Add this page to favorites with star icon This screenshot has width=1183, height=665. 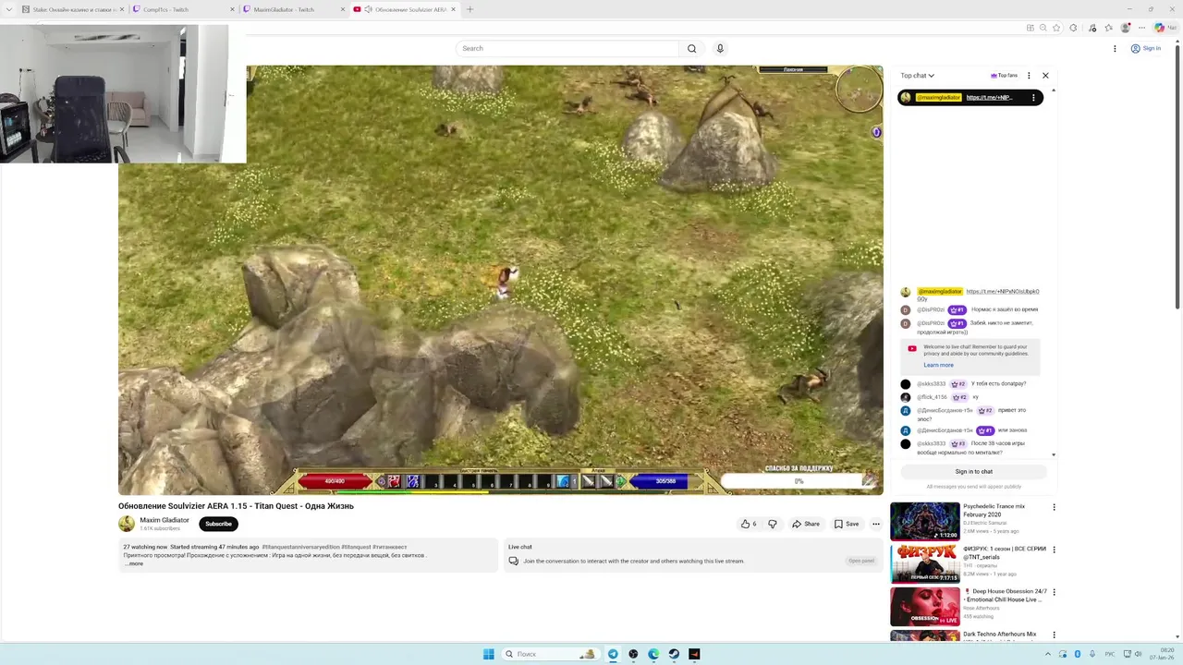(x=1056, y=28)
